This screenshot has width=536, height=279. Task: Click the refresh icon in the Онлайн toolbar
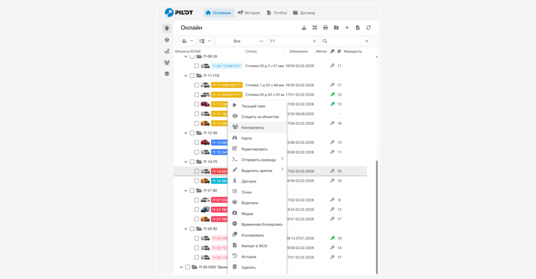pos(368,28)
